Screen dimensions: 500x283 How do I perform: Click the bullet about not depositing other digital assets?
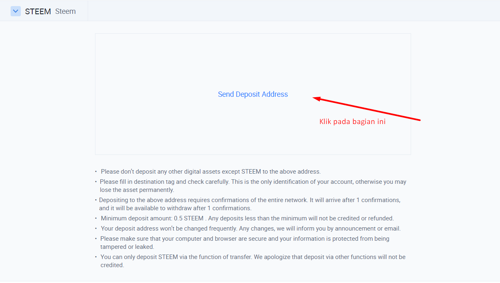coord(211,172)
